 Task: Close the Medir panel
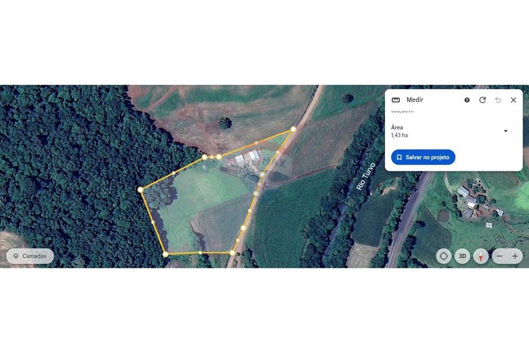[514, 100]
